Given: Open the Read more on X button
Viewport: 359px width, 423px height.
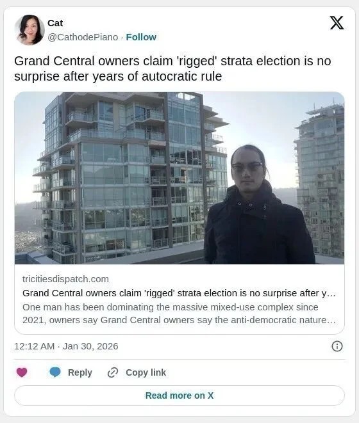Looking at the screenshot, I should 180,395.
